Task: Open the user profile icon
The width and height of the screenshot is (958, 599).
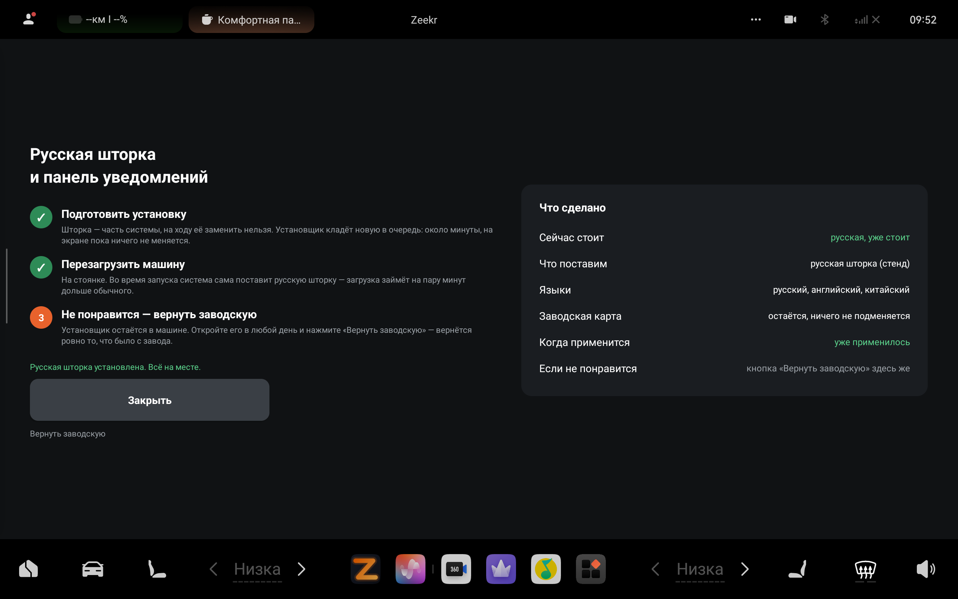Action: tap(29, 19)
